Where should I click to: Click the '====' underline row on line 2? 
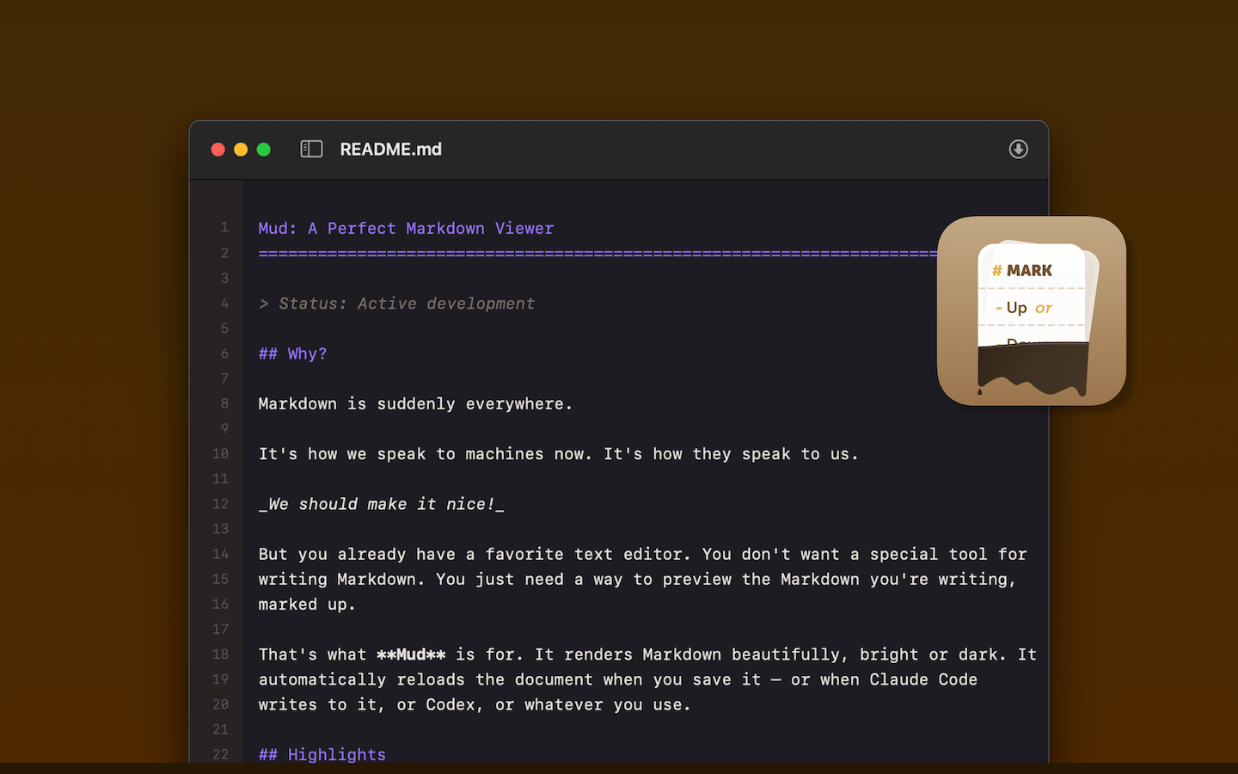593,254
